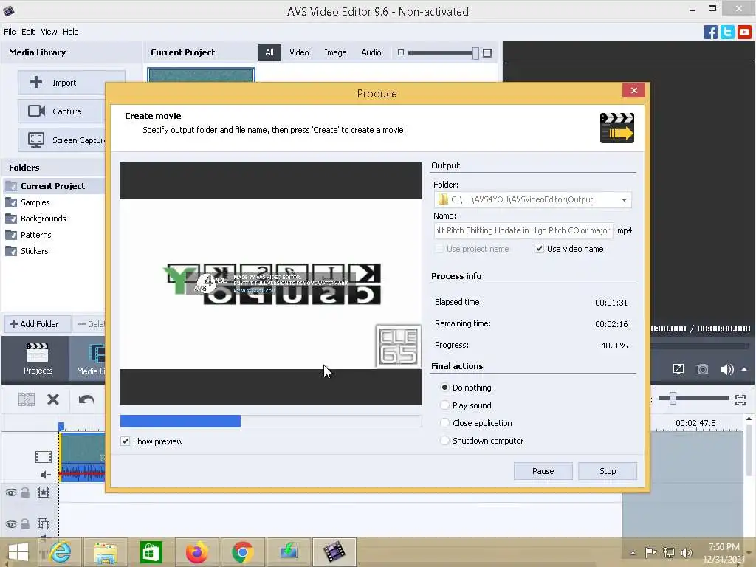Open the Twitter link icon
756x567 pixels.
(727, 32)
